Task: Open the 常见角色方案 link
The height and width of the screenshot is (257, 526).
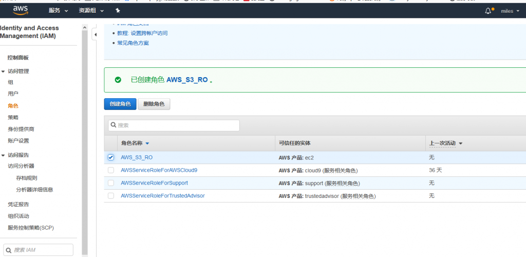Action: point(133,43)
